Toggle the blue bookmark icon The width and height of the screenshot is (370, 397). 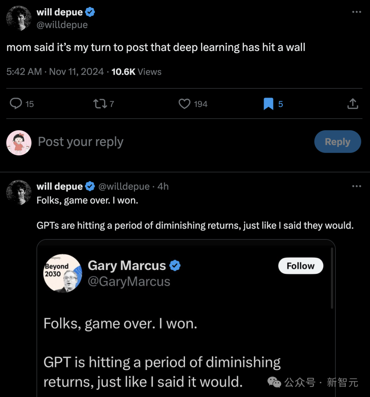(x=268, y=104)
